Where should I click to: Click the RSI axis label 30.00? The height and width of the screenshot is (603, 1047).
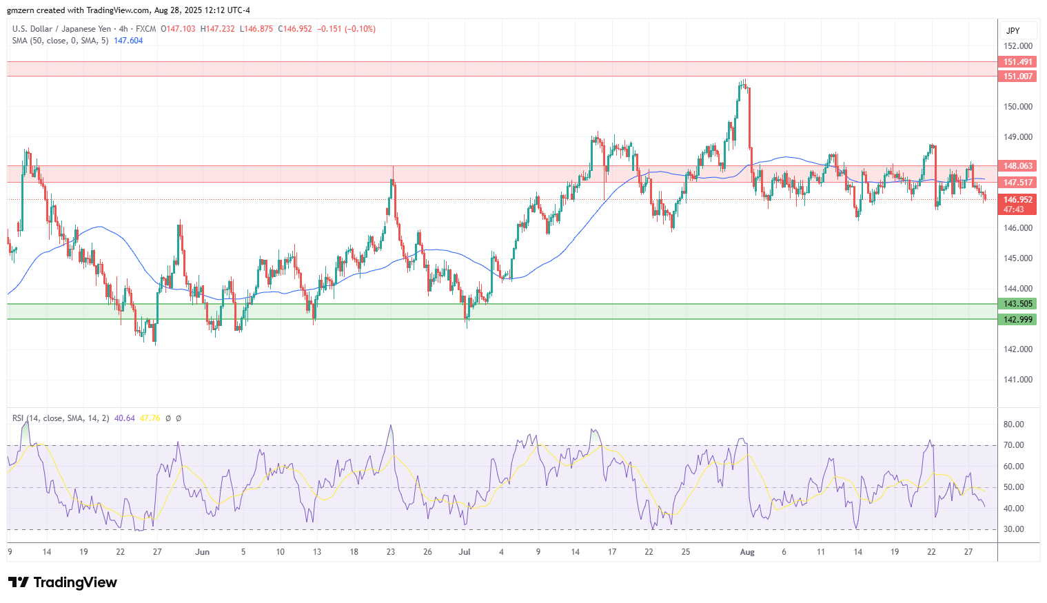(1013, 529)
